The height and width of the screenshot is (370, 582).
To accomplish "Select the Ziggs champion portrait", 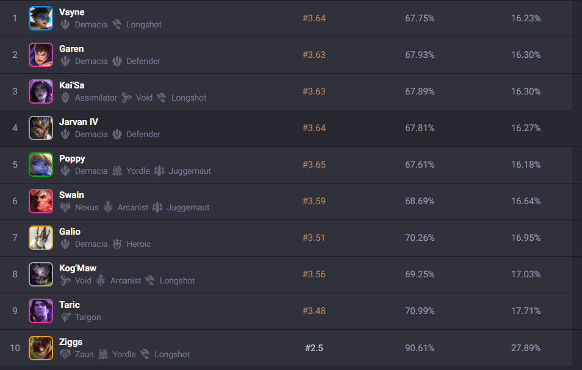I will pyautogui.click(x=41, y=348).
